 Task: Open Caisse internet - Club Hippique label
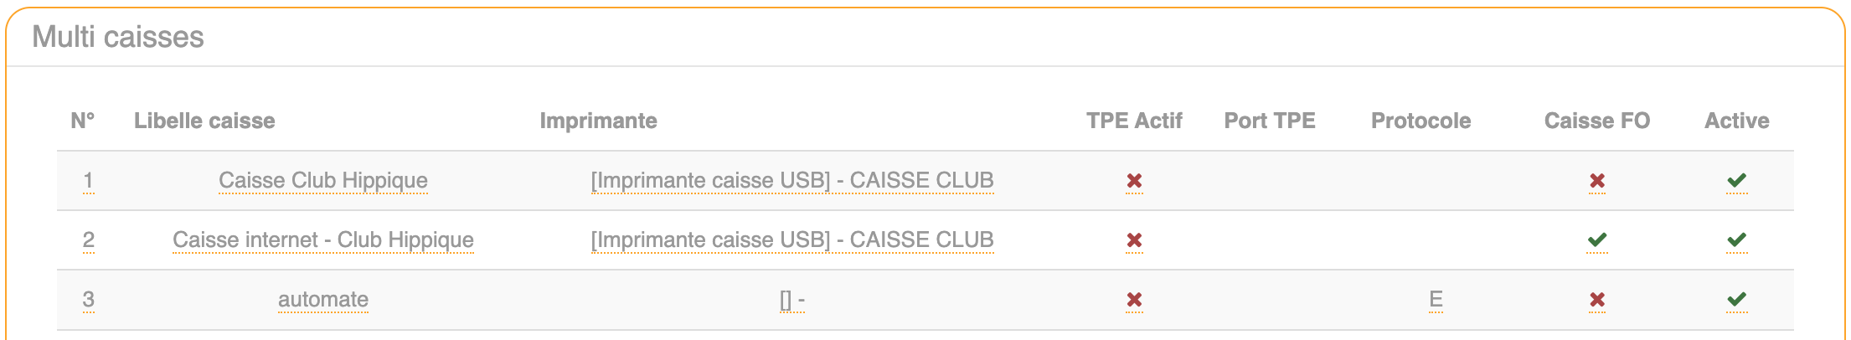pyautogui.click(x=322, y=240)
